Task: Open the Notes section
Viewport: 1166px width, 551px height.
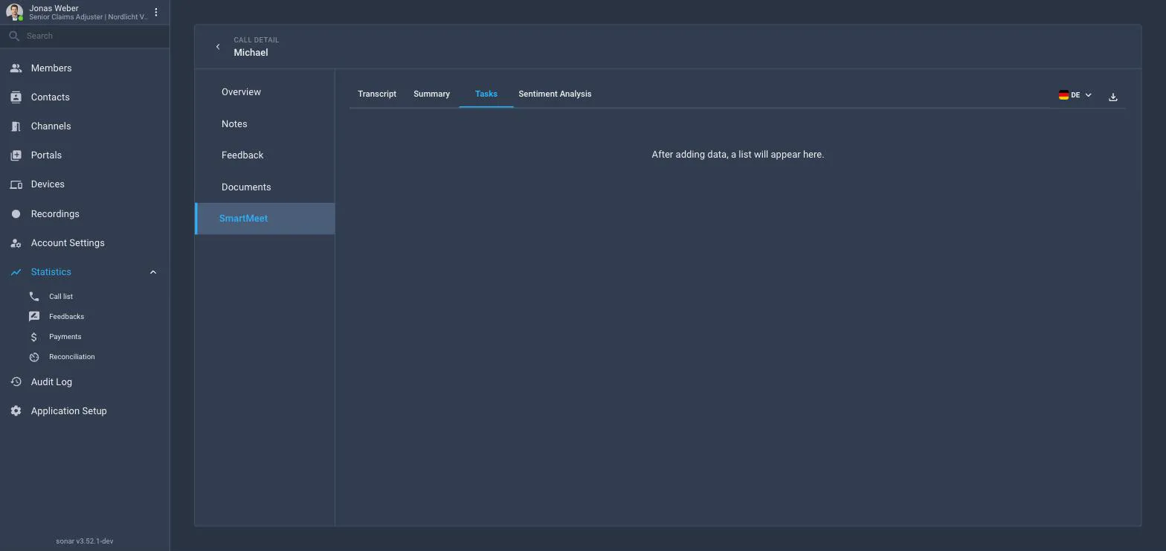Action: pos(265,124)
